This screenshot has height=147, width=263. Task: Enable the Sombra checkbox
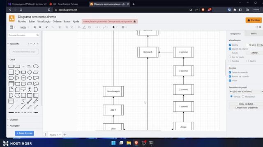point(230,61)
